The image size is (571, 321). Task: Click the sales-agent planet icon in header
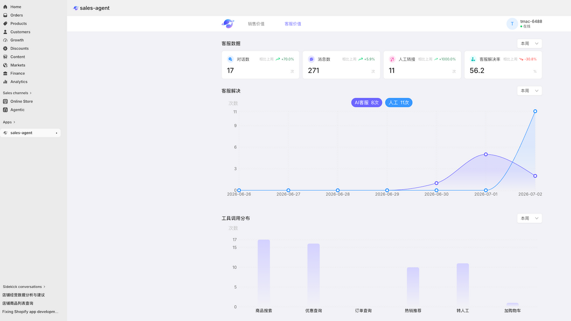[x=76, y=8]
